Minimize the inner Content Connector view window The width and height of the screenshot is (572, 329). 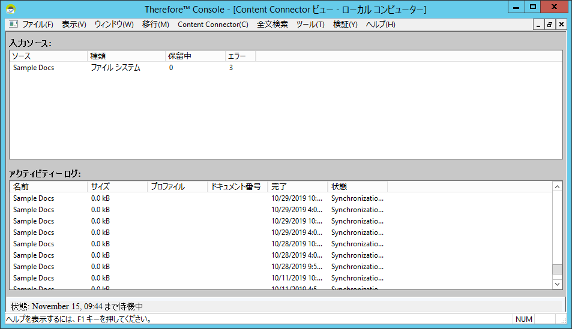[x=538, y=25]
